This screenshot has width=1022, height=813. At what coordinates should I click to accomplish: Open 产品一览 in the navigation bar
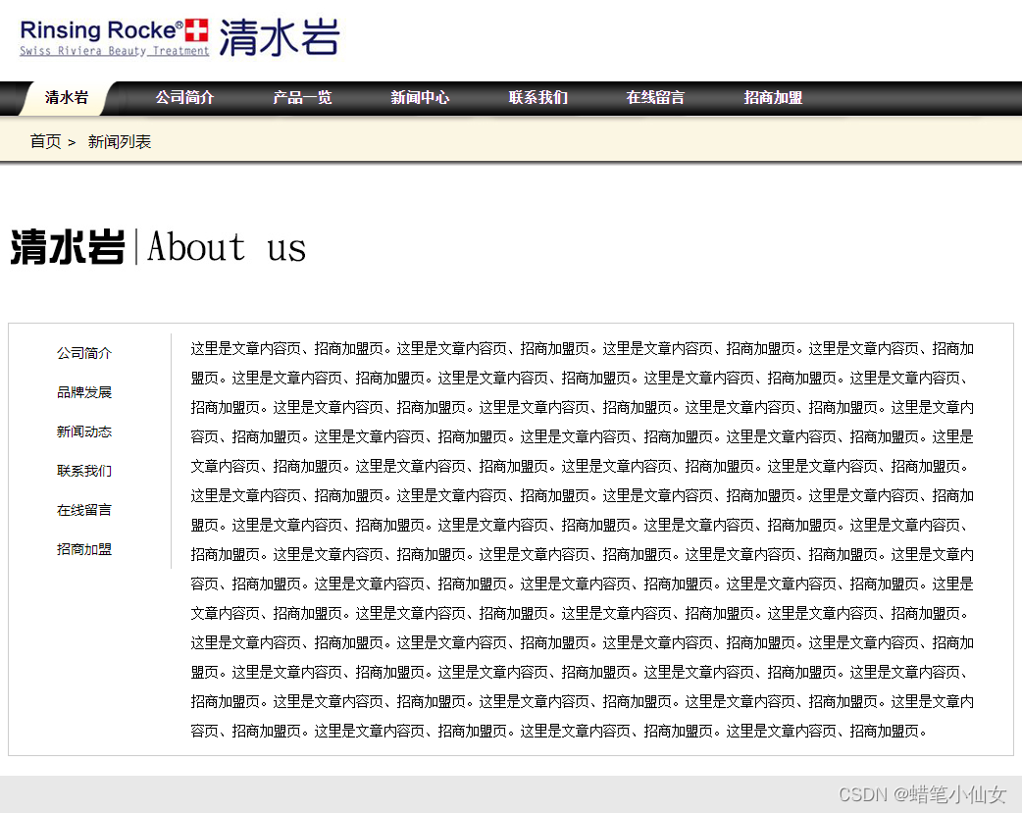click(x=302, y=98)
